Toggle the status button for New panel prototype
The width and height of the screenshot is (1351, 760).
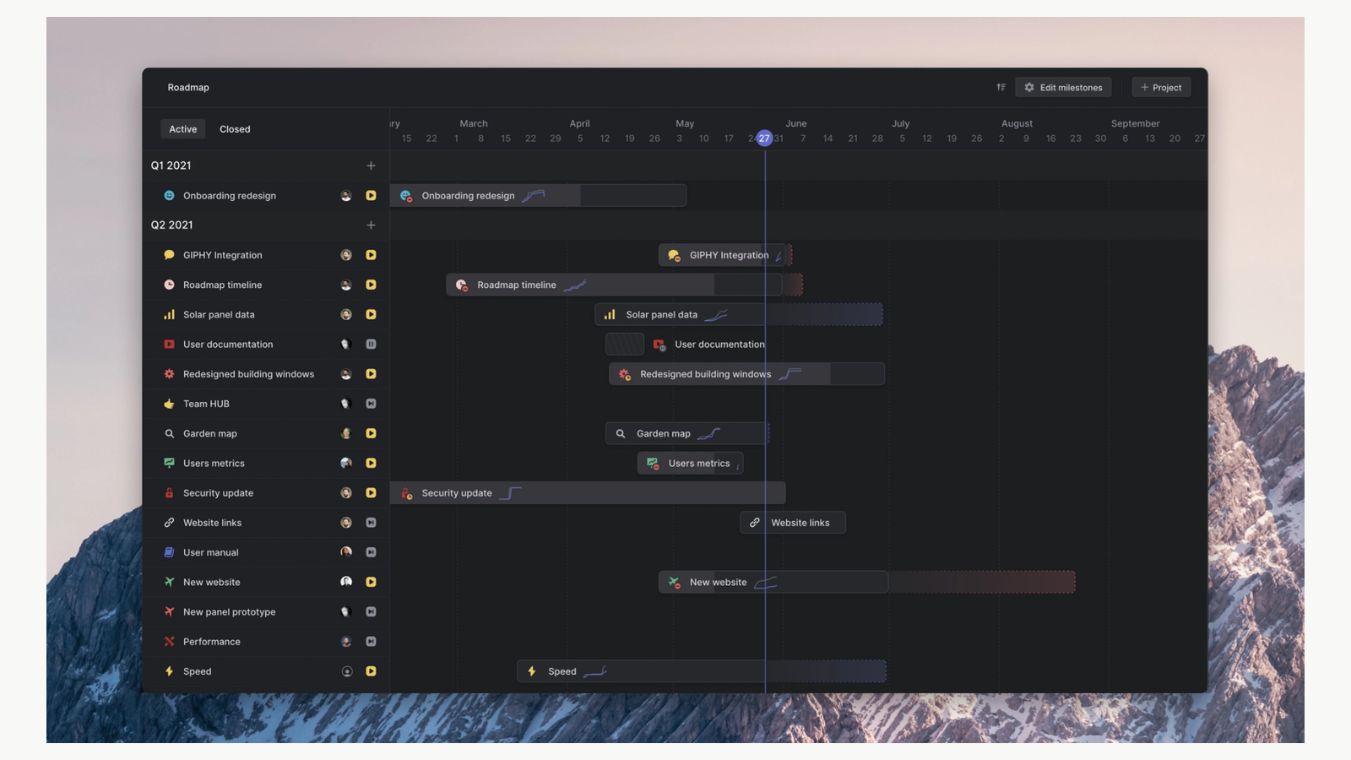[x=371, y=611]
